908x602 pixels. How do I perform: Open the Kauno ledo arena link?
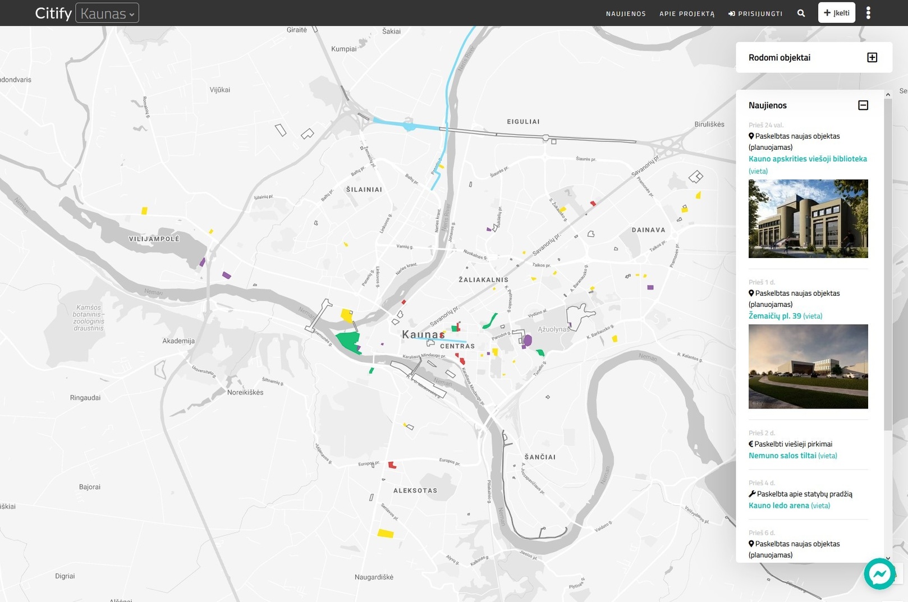point(778,506)
